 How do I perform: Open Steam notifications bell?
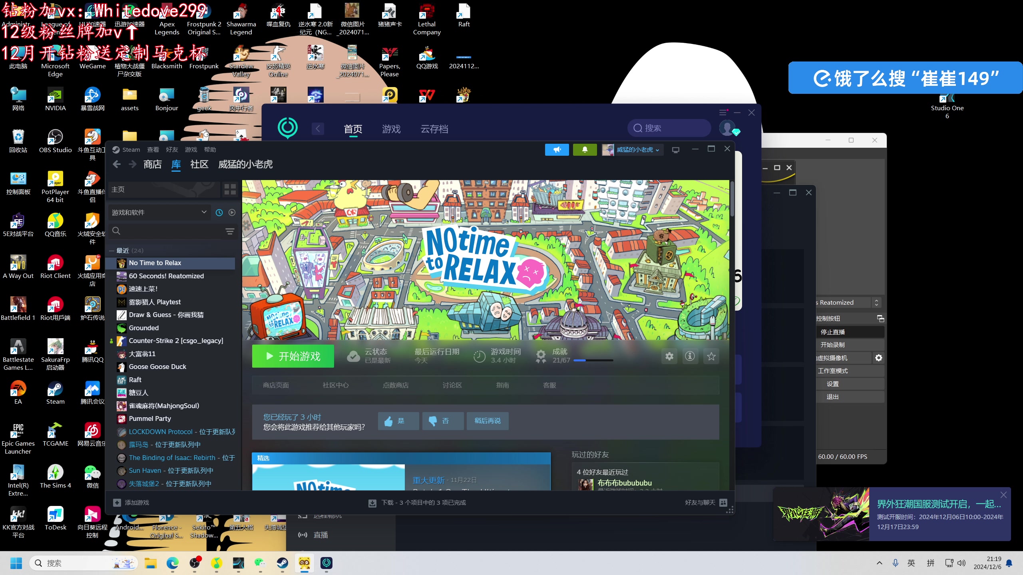coord(585,150)
